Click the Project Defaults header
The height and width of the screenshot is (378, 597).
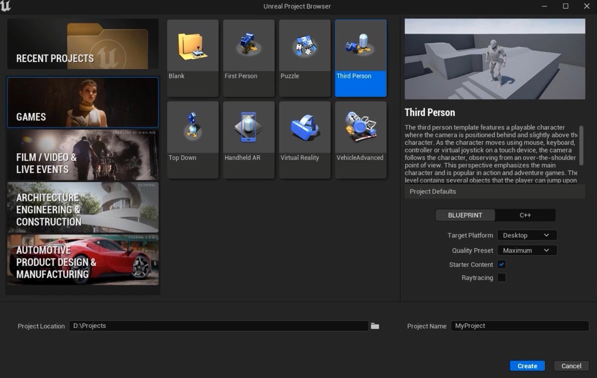point(495,191)
